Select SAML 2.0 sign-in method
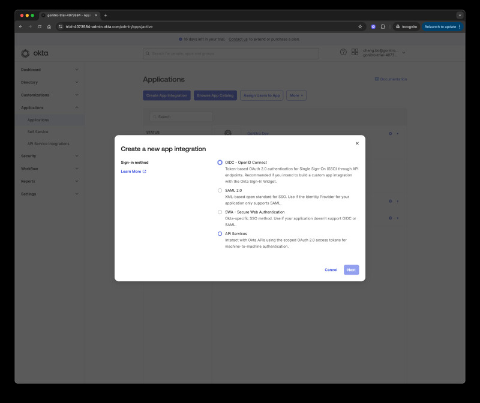Viewport: 480px width, 403px height. click(x=220, y=190)
